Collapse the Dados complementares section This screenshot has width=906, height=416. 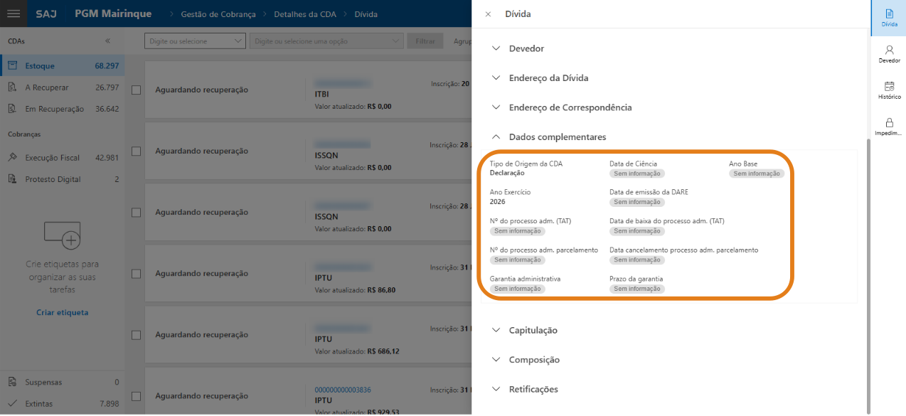pos(557,137)
